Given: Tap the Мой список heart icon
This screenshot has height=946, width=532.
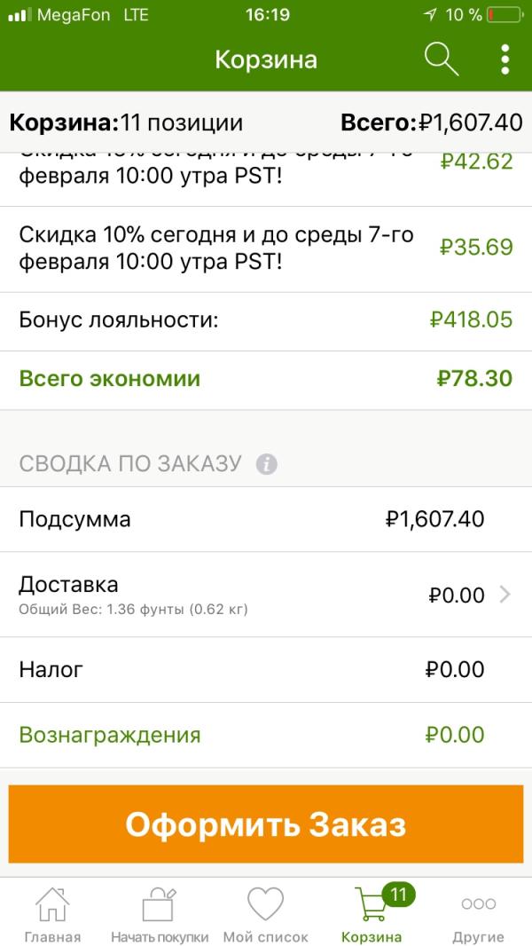Looking at the screenshot, I should 265,903.
